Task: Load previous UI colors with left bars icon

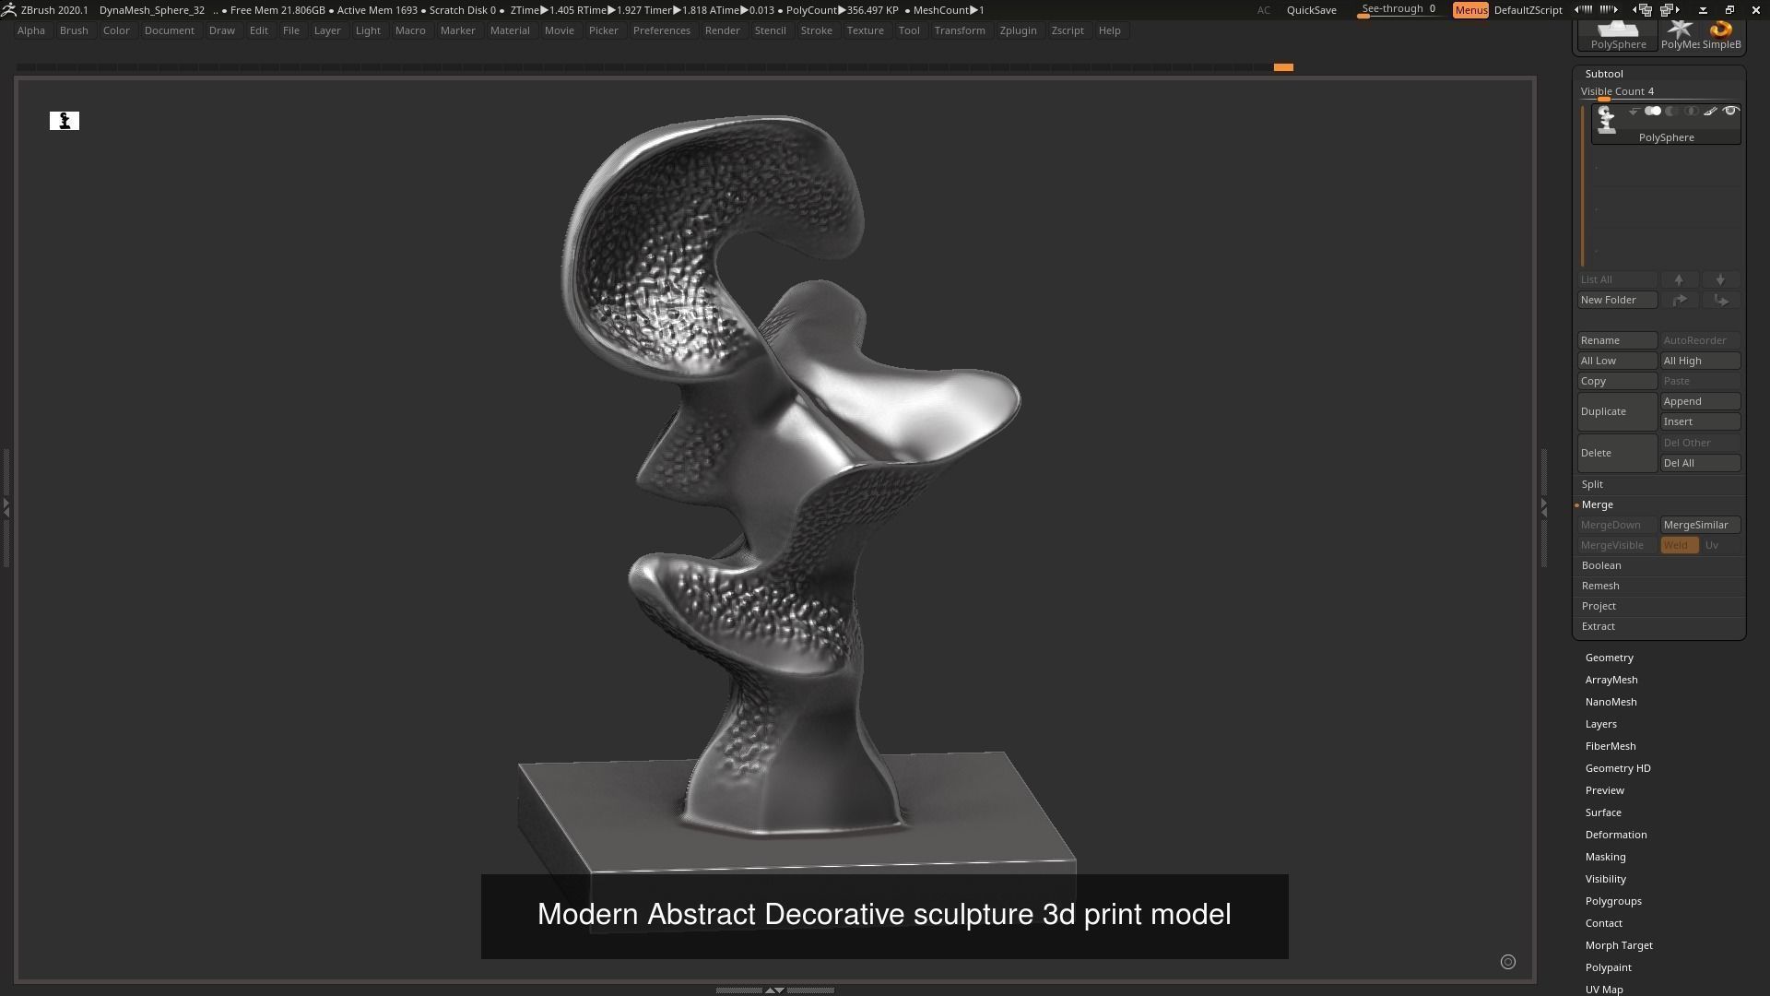Action: point(1583,9)
